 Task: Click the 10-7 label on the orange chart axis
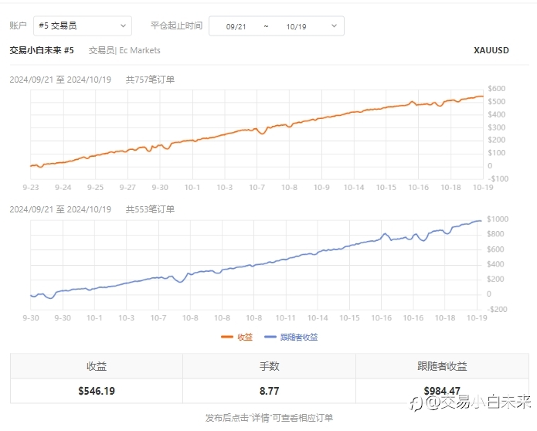[x=257, y=188]
